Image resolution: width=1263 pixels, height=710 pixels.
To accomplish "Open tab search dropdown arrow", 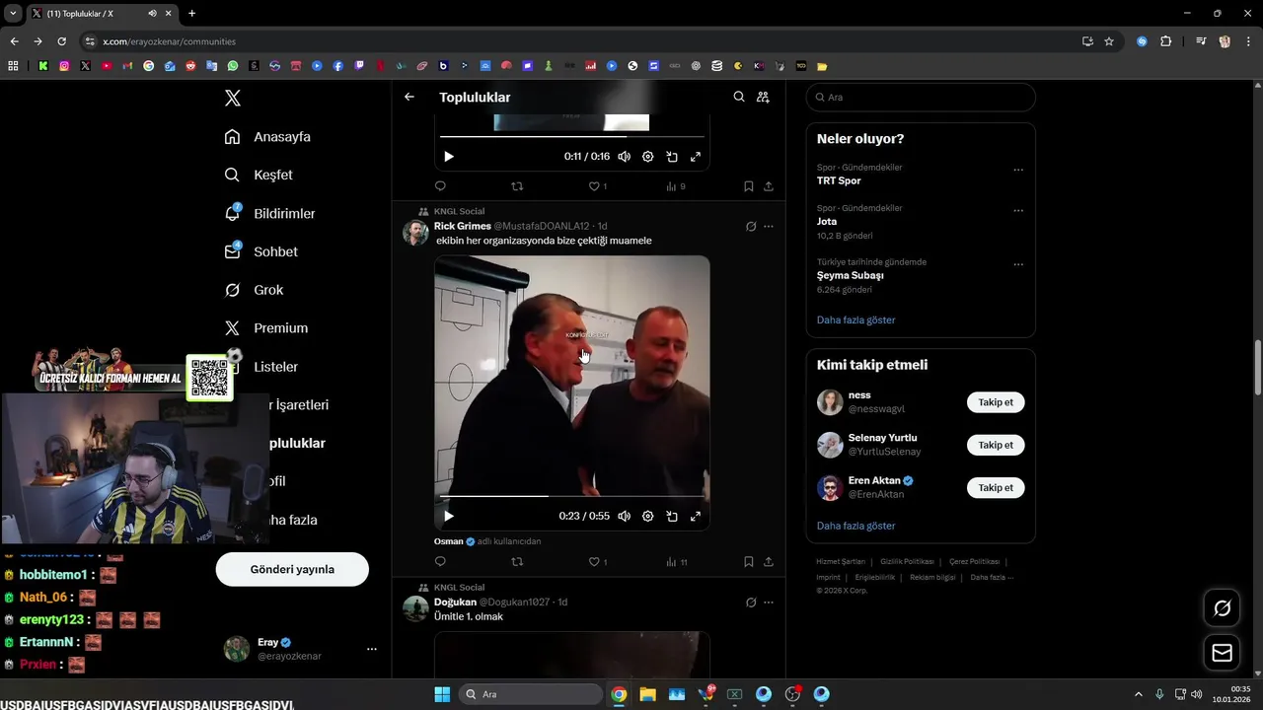I will 13,13.
